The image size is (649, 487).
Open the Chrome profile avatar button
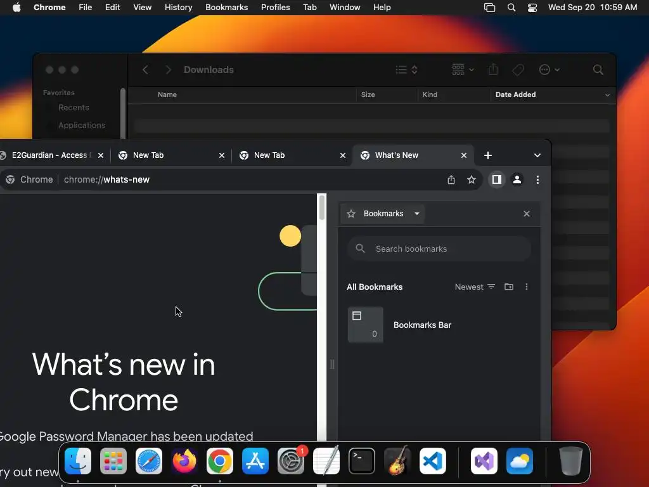pos(517,179)
